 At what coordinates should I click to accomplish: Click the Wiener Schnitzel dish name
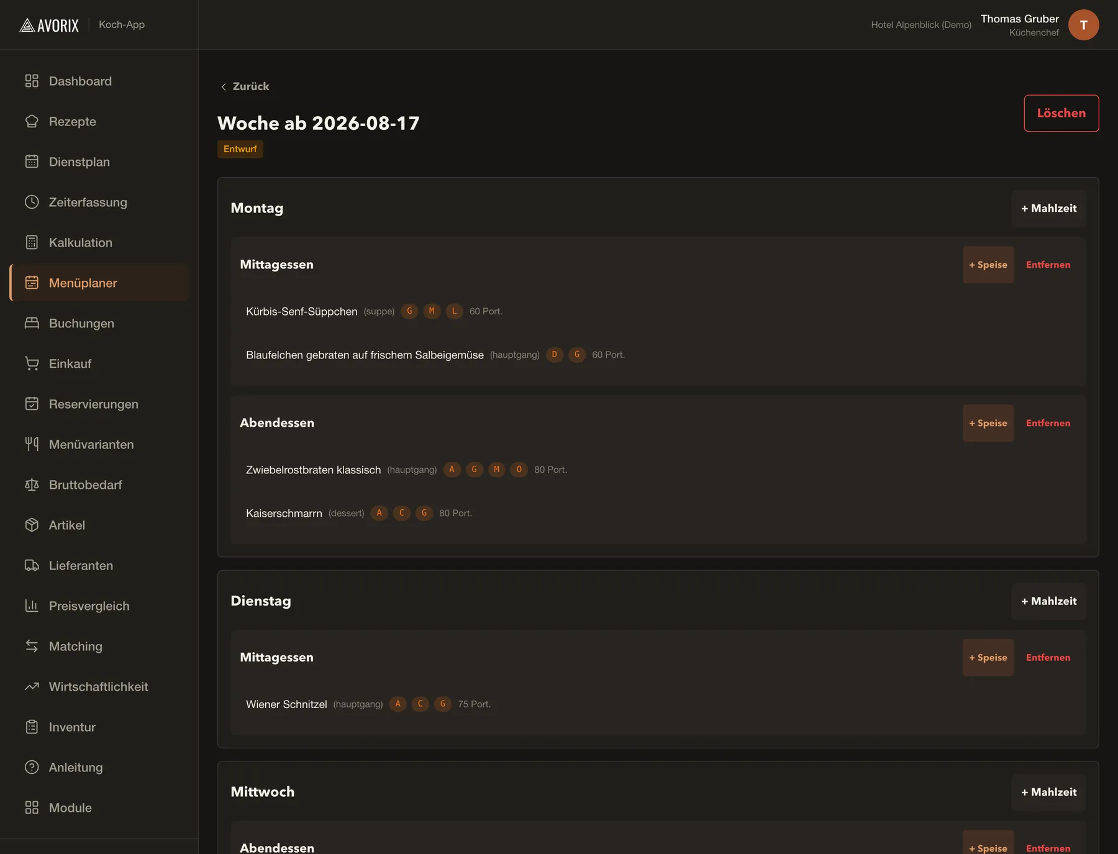(286, 704)
